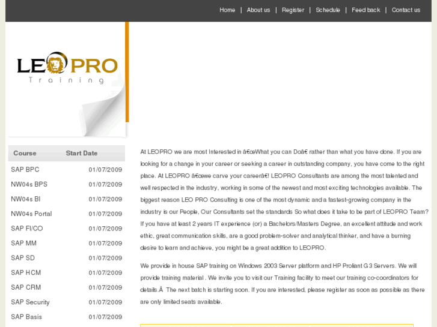Viewport: 437px width, 327px height.
Task: Click the Start Date column header
Action: (82, 154)
